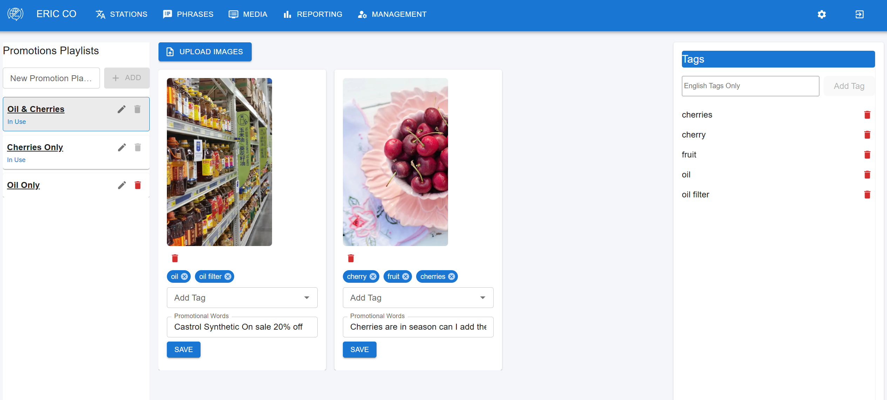Delete the 'oil filter' tag from Tags list

point(867,195)
